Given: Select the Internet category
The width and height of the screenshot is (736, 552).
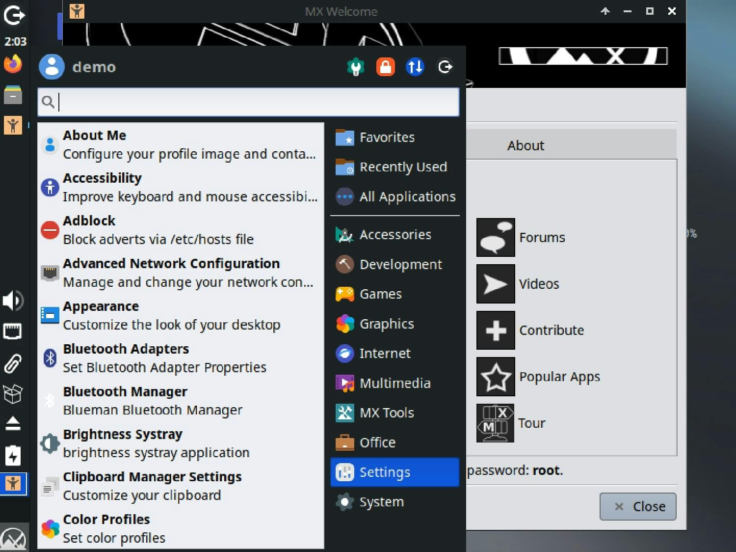Looking at the screenshot, I should point(395,354).
